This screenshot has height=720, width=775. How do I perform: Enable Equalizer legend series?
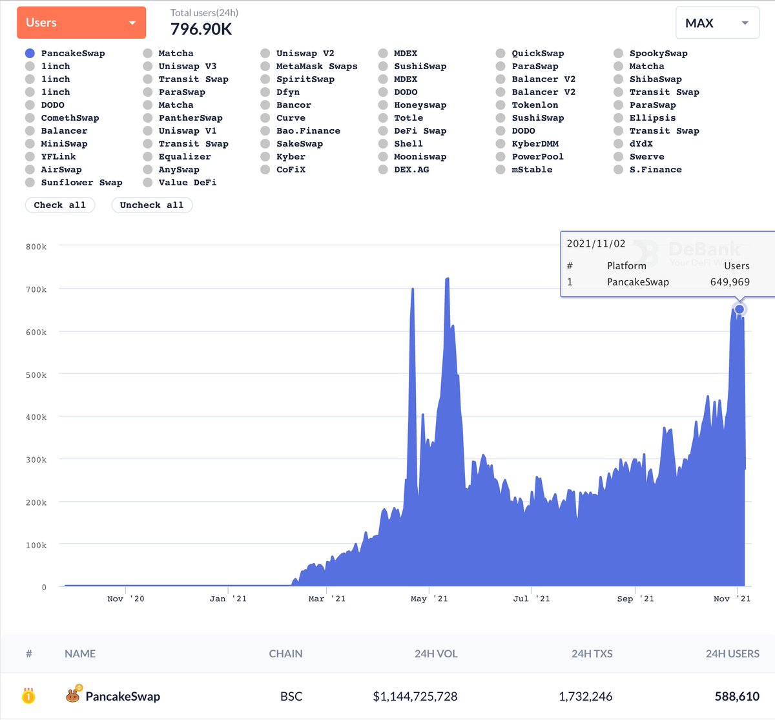[x=176, y=157]
